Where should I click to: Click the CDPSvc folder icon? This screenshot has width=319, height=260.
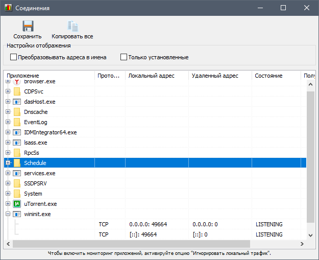point(17,91)
